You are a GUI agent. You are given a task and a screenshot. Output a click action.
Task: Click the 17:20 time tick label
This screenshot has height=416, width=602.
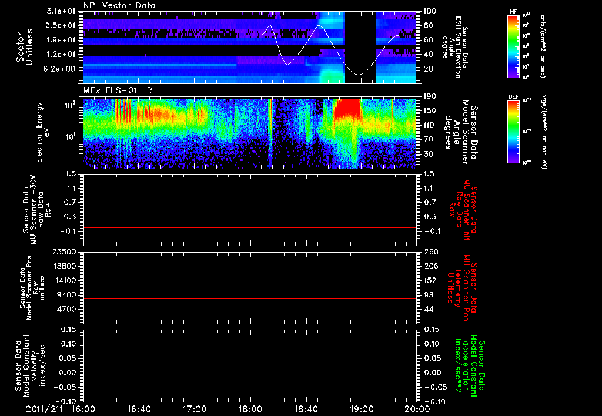tap(195, 409)
